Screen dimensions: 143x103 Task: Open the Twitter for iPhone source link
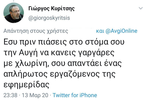point(75,95)
